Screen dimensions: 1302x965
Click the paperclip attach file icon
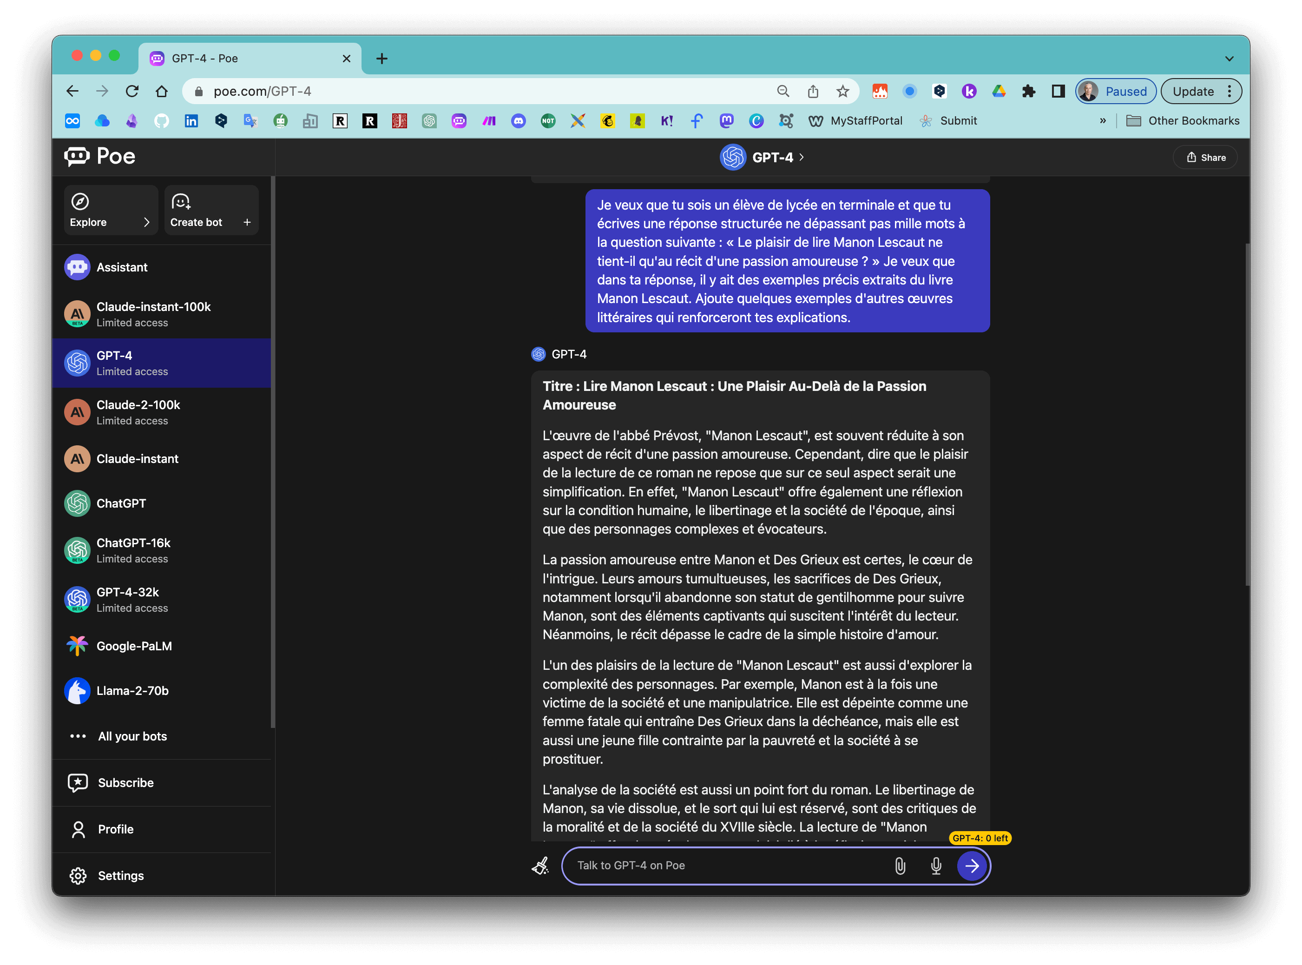(x=901, y=866)
